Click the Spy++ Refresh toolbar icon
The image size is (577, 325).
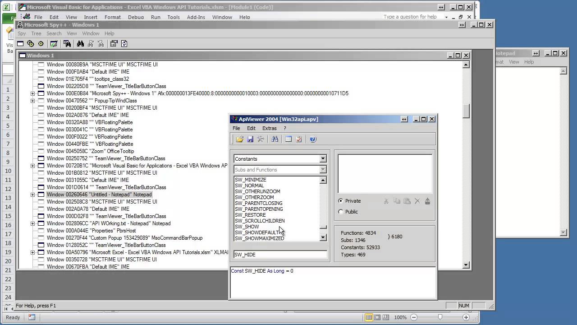[124, 44]
